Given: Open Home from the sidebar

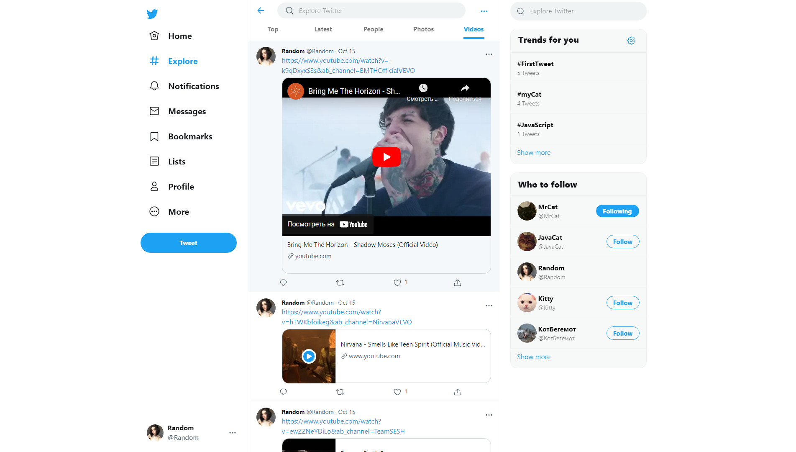Looking at the screenshot, I should [x=171, y=36].
